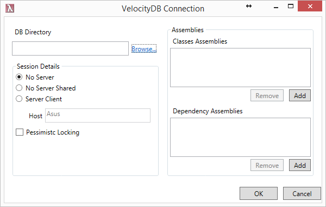
Task: Enable the Pessimistc Locking checkbox
Action: tap(20, 132)
